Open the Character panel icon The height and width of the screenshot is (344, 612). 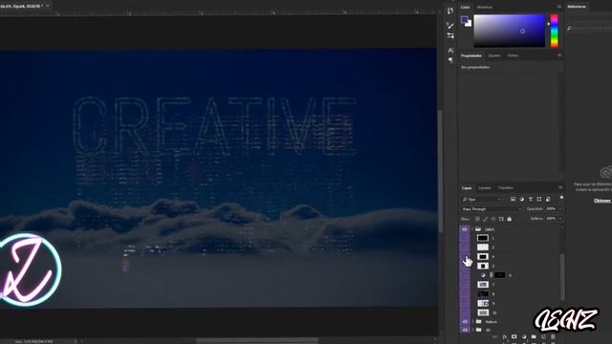click(450, 51)
